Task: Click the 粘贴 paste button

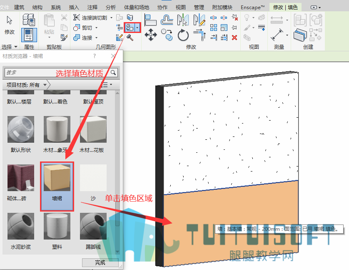Action: pyautogui.click(x=49, y=26)
